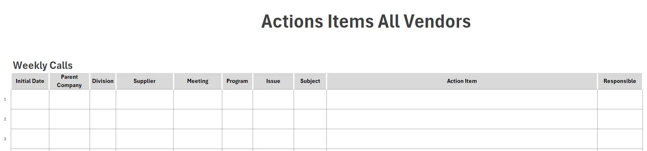Image resolution: width=647 pixels, height=151 pixels.
Task: Click the Action Item column header
Action: pyautogui.click(x=462, y=81)
